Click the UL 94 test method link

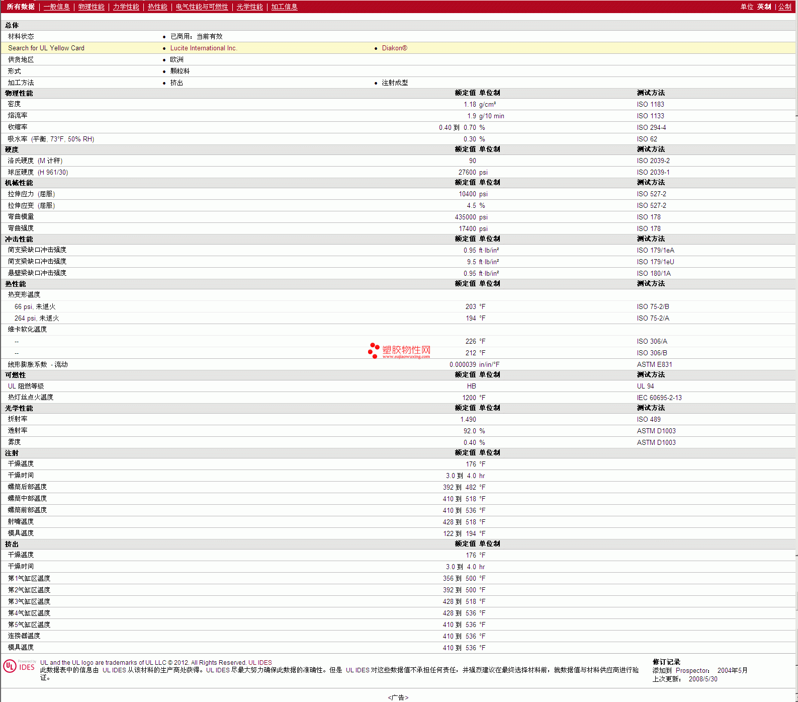point(646,386)
